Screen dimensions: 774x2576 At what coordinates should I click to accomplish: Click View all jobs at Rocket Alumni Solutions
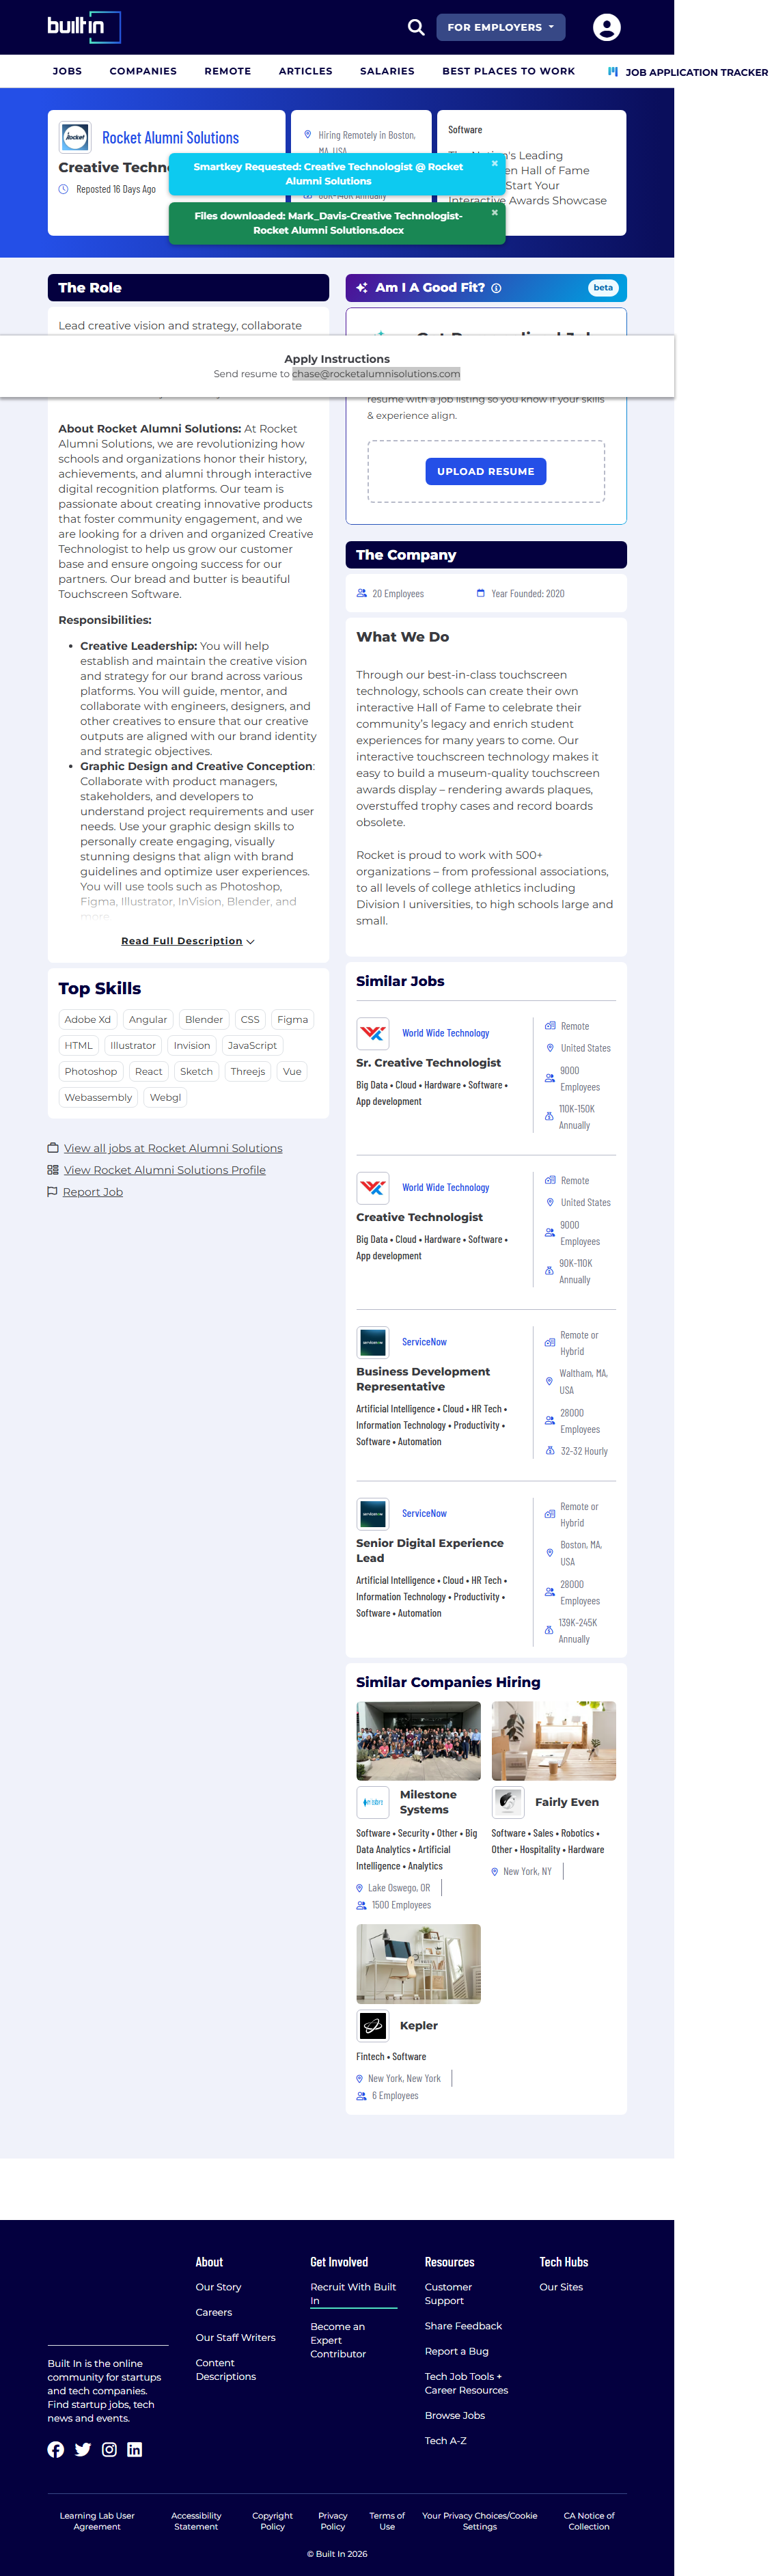(172, 1148)
